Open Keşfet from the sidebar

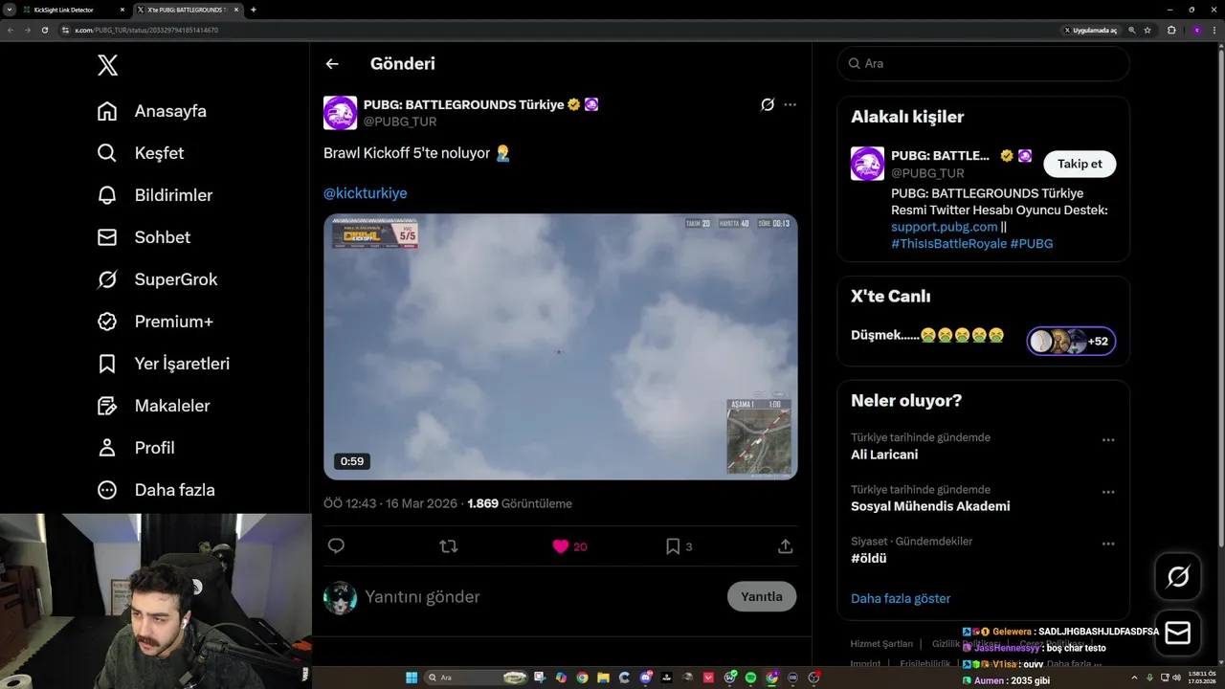141,153
